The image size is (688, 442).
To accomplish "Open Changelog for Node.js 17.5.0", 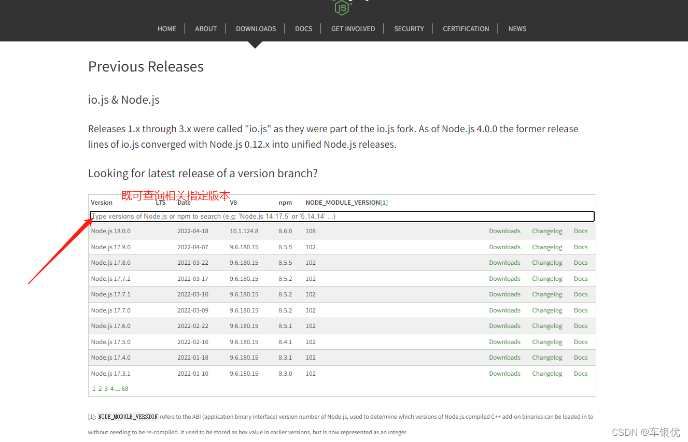I will [547, 342].
